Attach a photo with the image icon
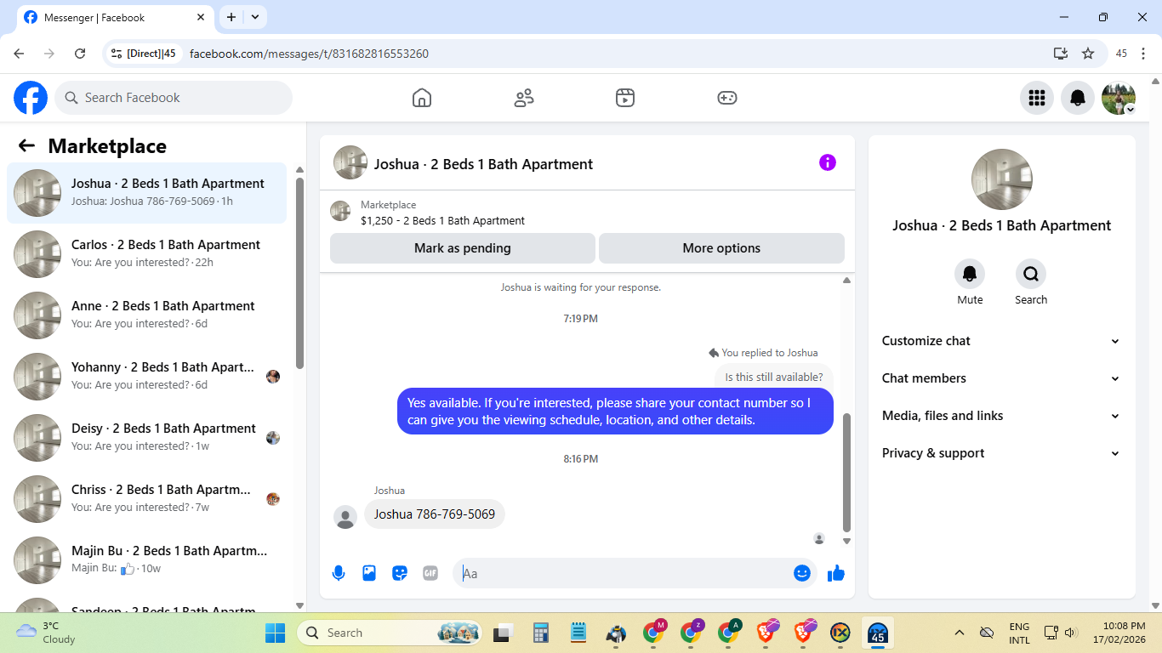The height and width of the screenshot is (653, 1162). [x=369, y=573]
